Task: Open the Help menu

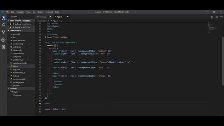Action: [x=57, y=12]
